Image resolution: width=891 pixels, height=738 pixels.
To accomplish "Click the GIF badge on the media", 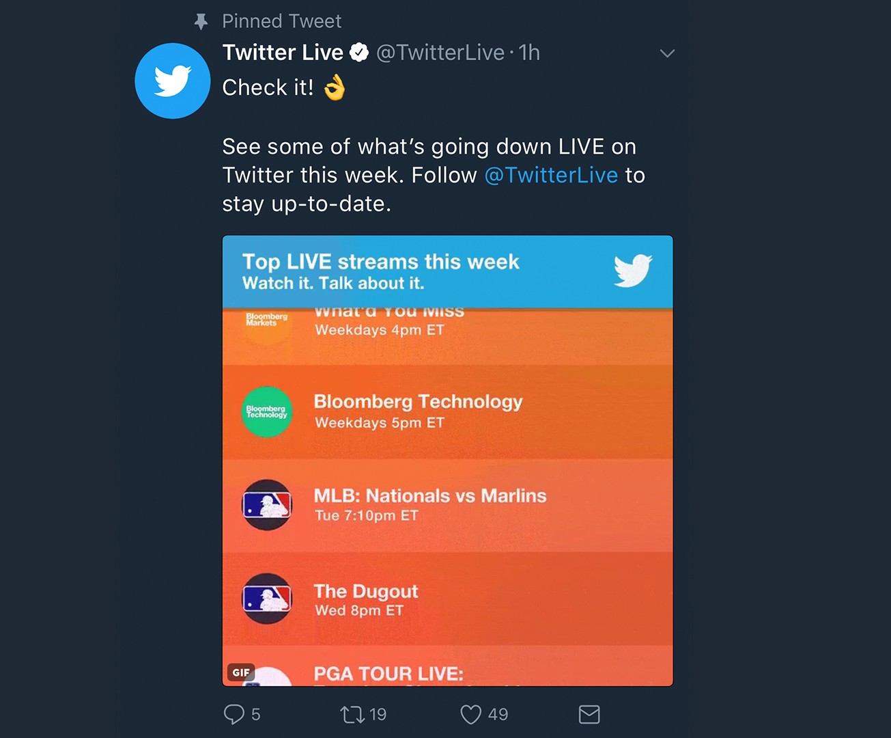I will (x=240, y=672).
